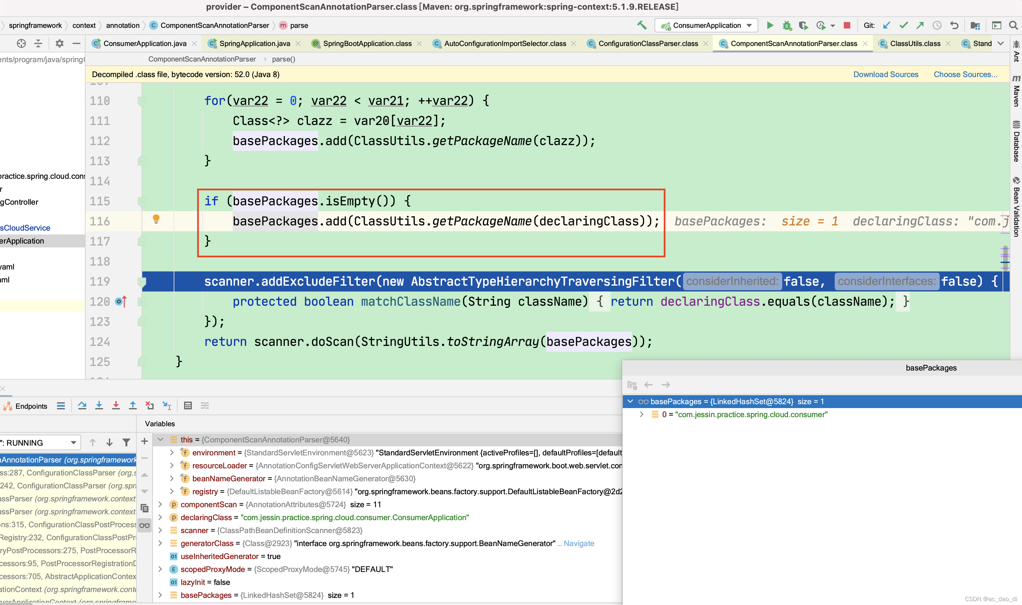Show the intention lightbulb on line 116
Image resolution: width=1022 pixels, height=605 pixels.
[x=156, y=219]
